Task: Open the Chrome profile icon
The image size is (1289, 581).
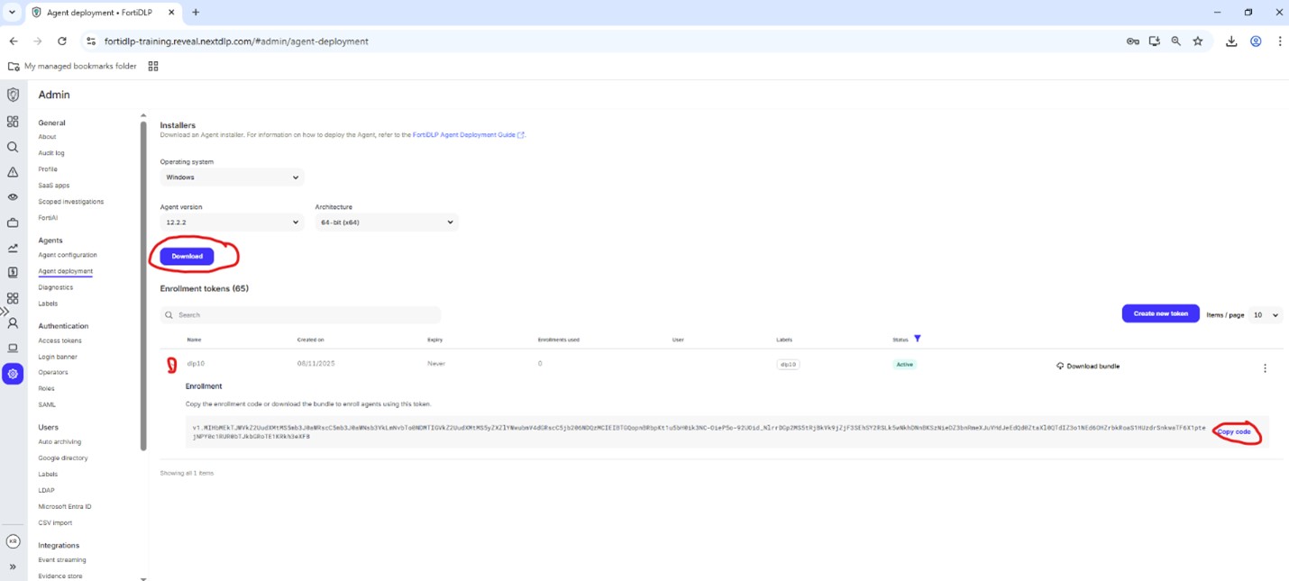Action: 1256,41
